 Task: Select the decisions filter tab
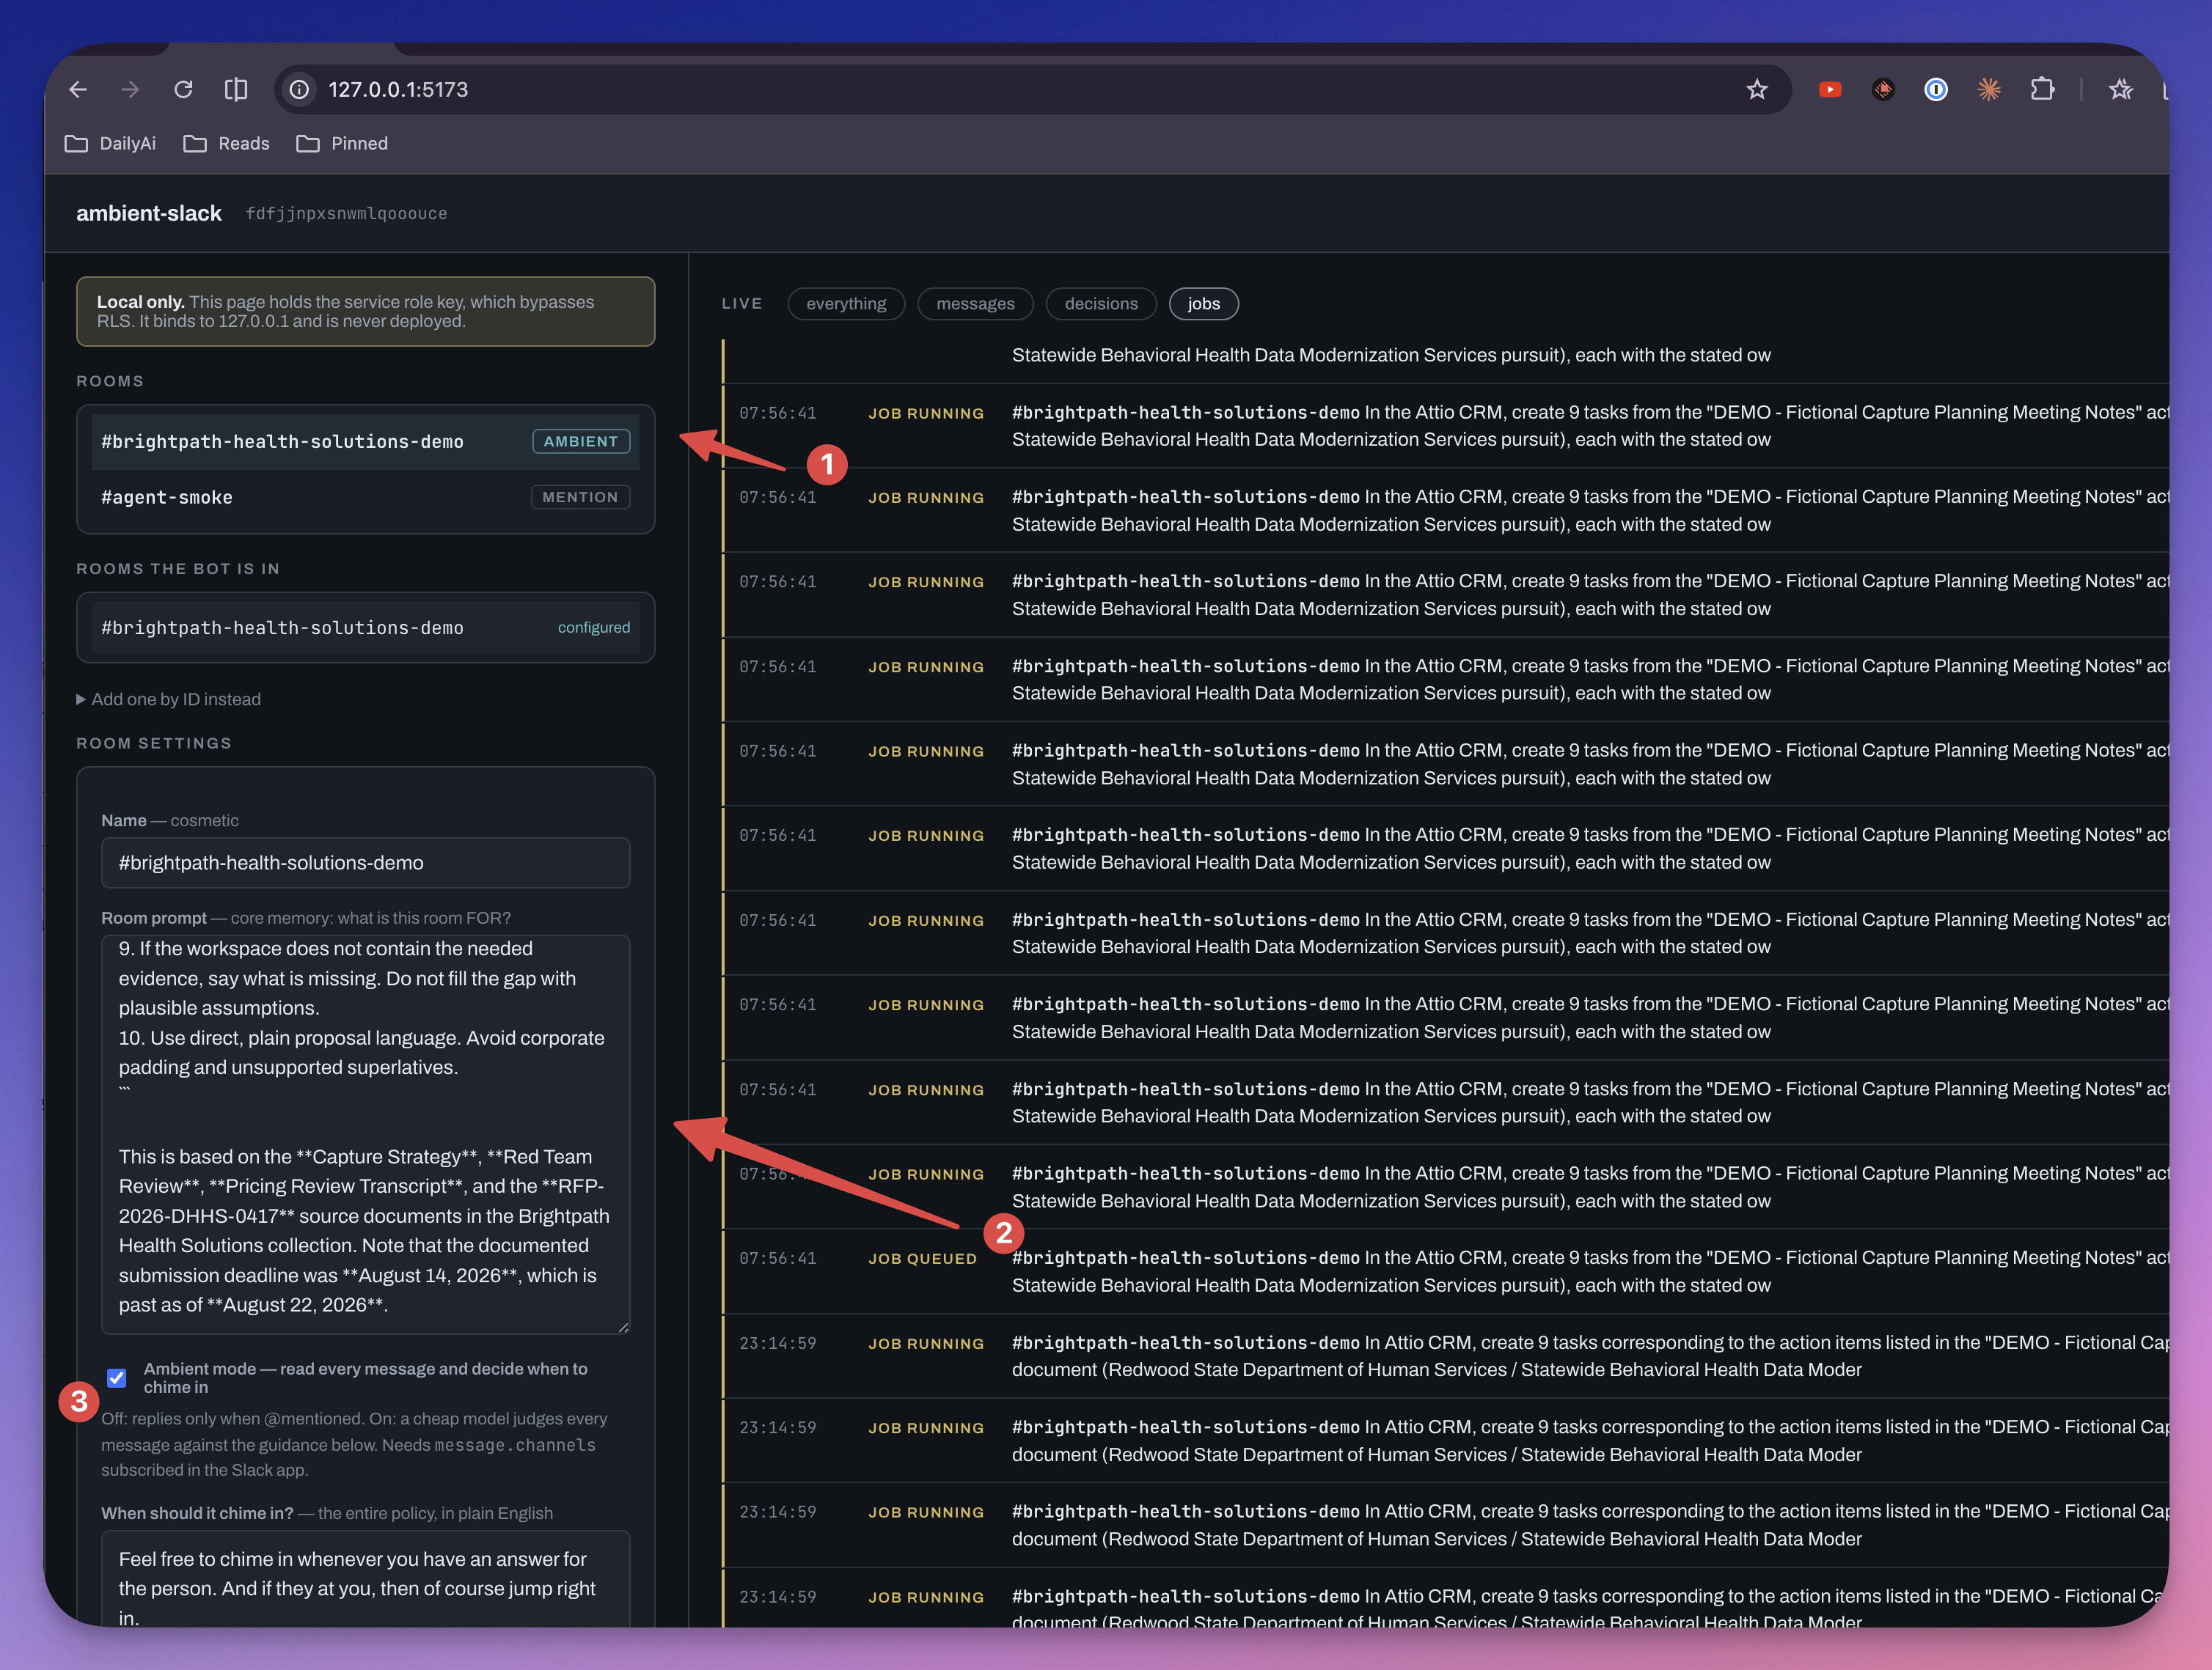(x=1101, y=304)
